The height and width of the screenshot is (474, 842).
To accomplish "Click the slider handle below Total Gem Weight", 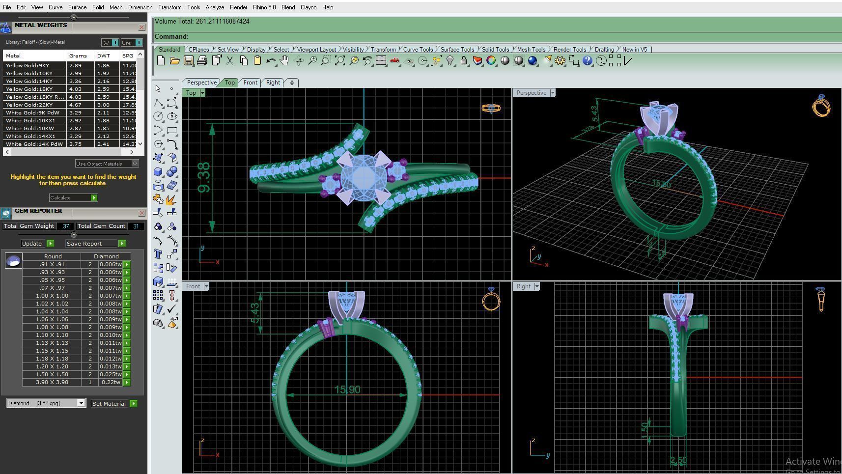I will [x=74, y=235].
